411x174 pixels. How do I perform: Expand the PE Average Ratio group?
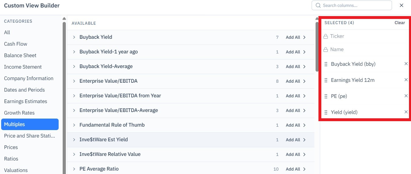point(74,169)
